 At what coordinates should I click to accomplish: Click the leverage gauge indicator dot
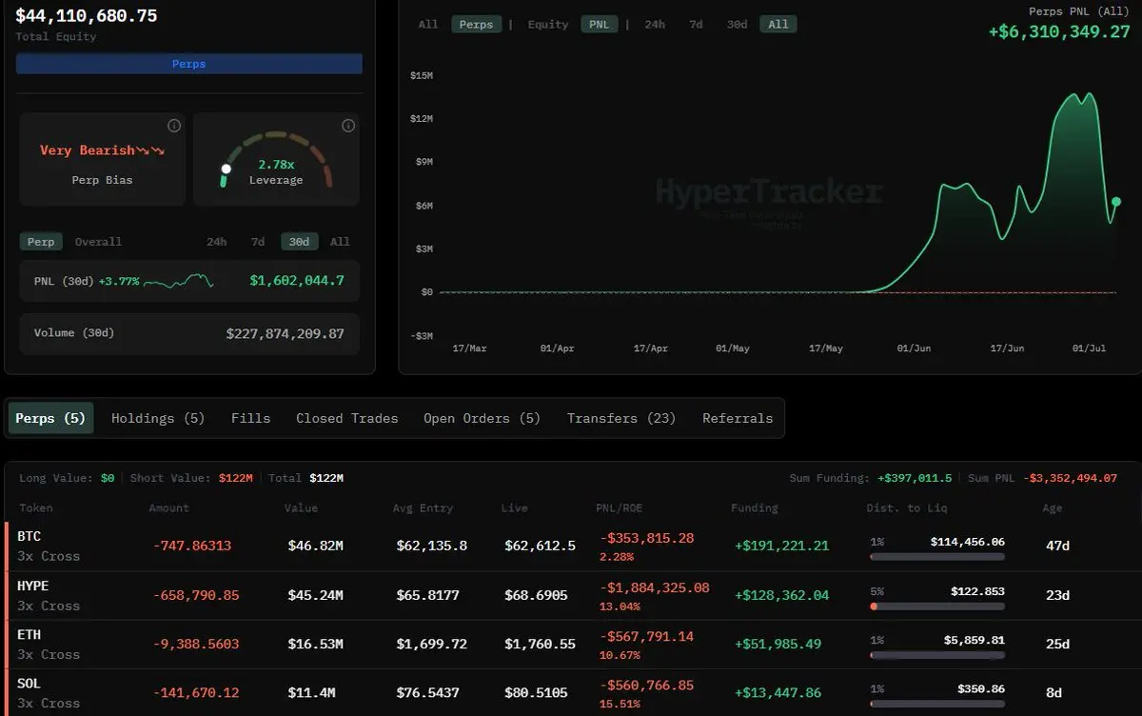click(226, 169)
